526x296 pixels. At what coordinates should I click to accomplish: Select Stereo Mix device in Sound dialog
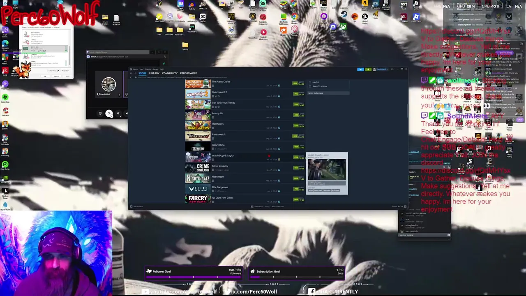click(x=45, y=49)
